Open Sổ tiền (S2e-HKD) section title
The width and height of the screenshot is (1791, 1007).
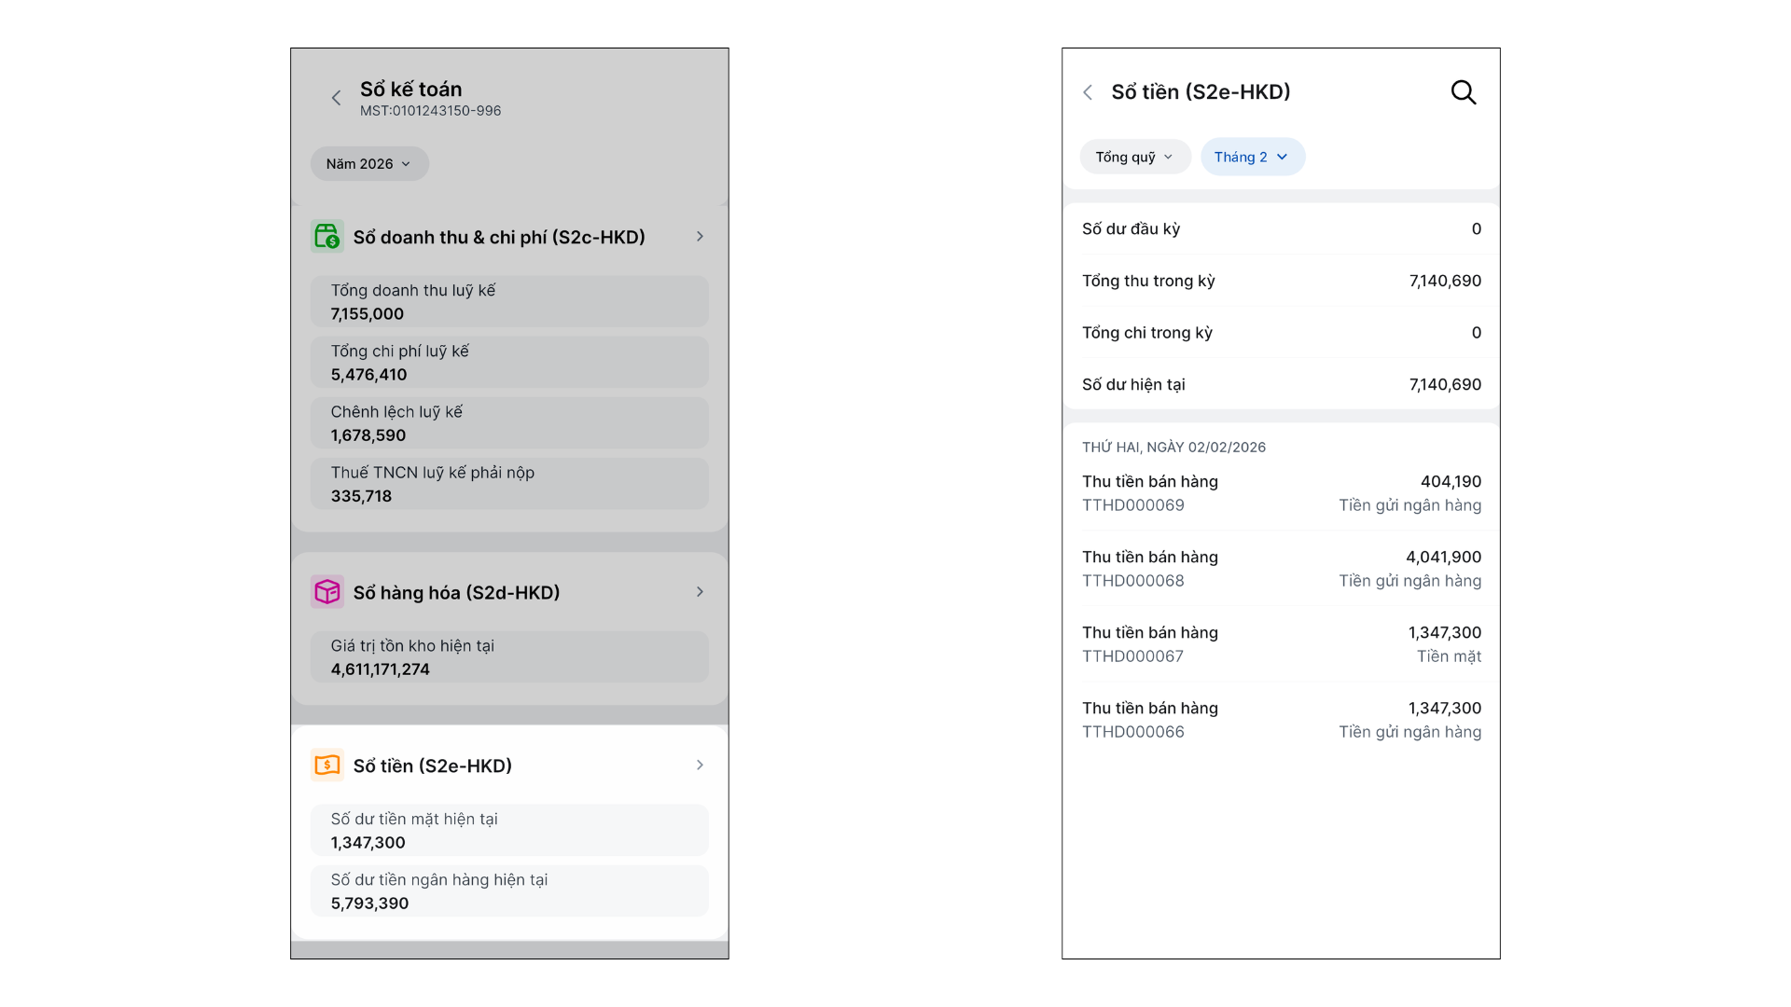coord(433,766)
